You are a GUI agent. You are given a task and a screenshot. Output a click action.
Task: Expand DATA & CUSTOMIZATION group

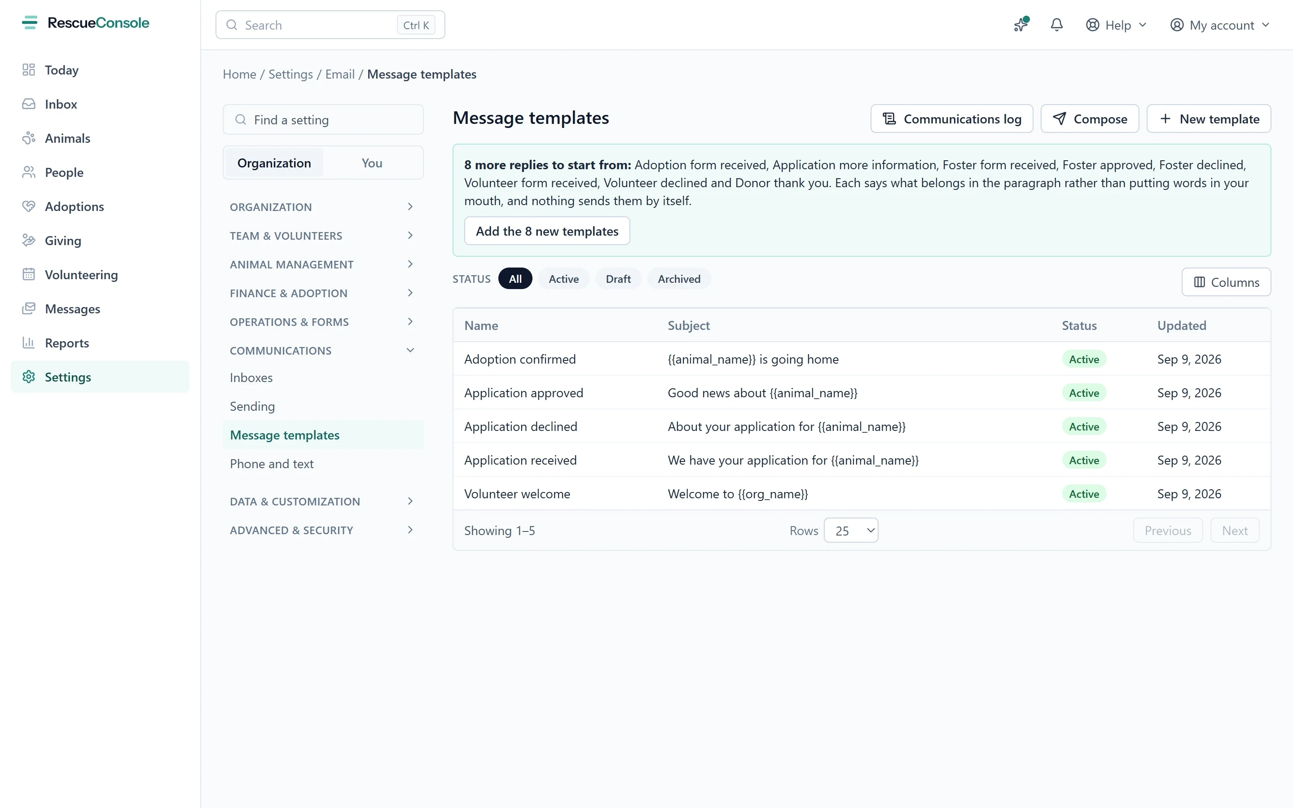pos(323,501)
